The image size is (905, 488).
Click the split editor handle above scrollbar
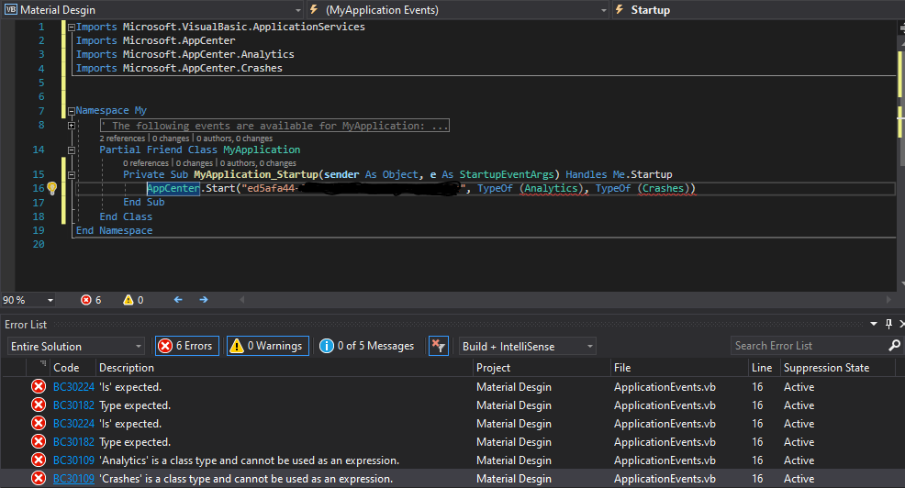pos(900,28)
